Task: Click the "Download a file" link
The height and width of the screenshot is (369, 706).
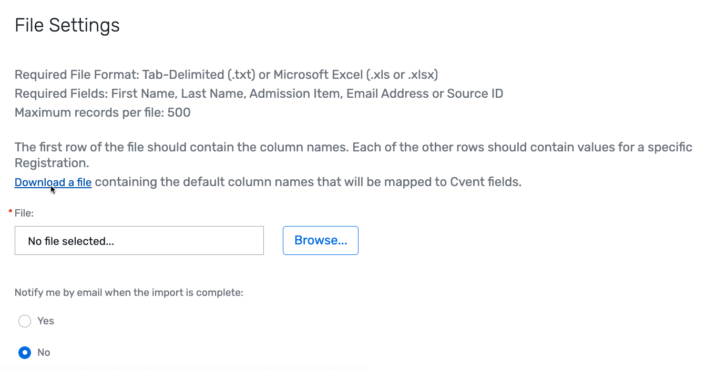Action: (53, 182)
